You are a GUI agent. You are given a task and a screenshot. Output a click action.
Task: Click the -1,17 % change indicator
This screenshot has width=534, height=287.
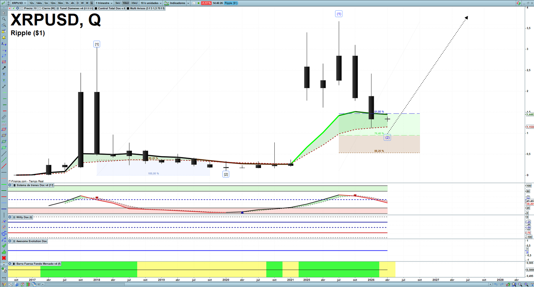click(206, 3)
